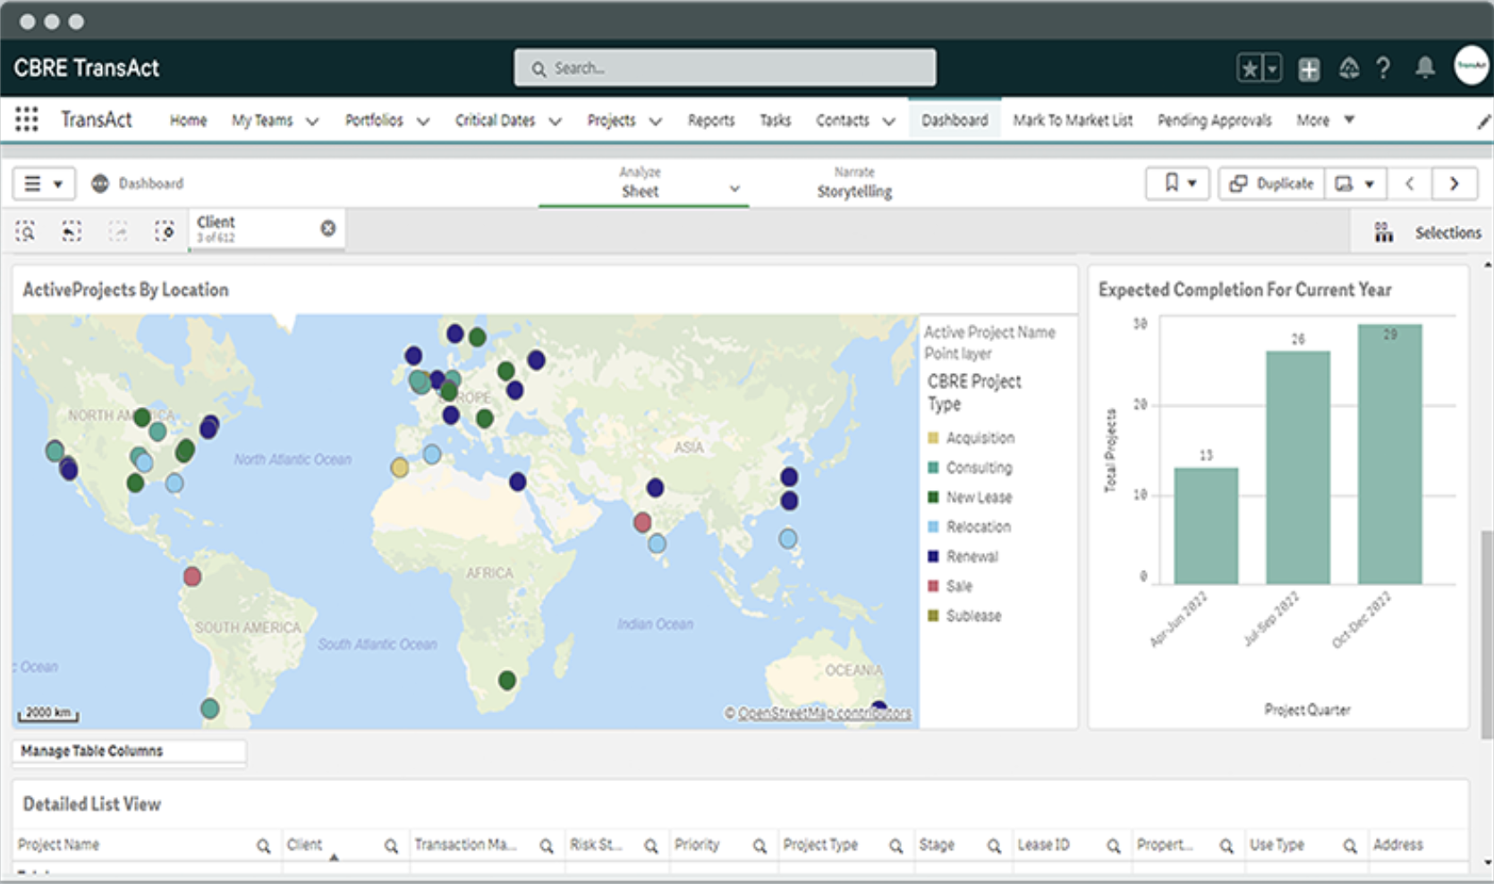
Task: Step forward in selections
Action: 118,232
